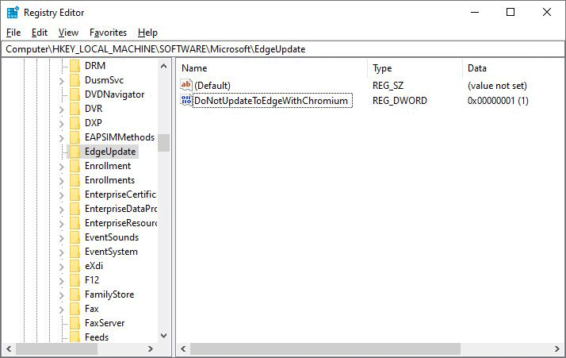The height and width of the screenshot is (358, 566).
Task: Expand the DXP key
Action: coord(61,124)
